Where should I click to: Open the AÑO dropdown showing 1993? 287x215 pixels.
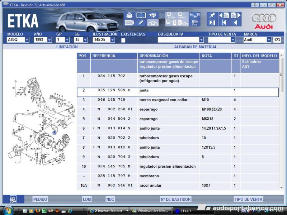click(50, 40)
